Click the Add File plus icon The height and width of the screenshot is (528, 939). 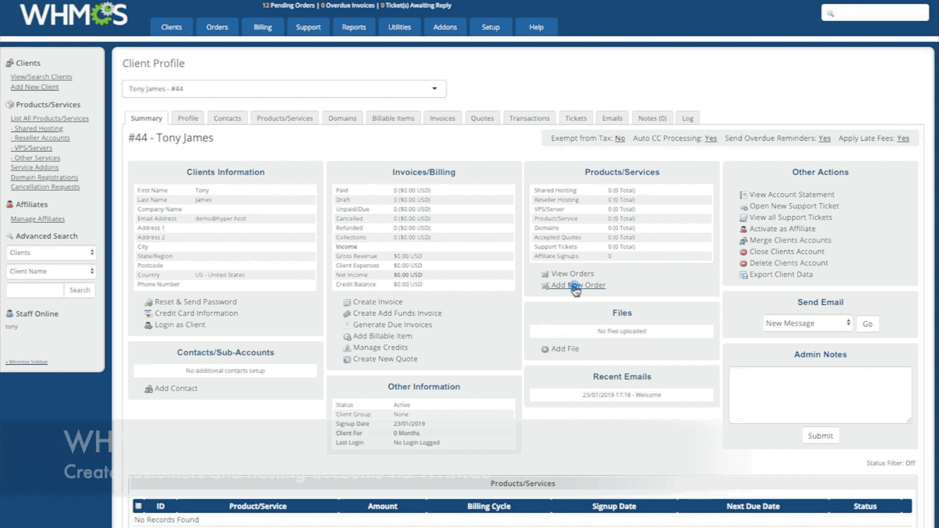tap(545, 349)
